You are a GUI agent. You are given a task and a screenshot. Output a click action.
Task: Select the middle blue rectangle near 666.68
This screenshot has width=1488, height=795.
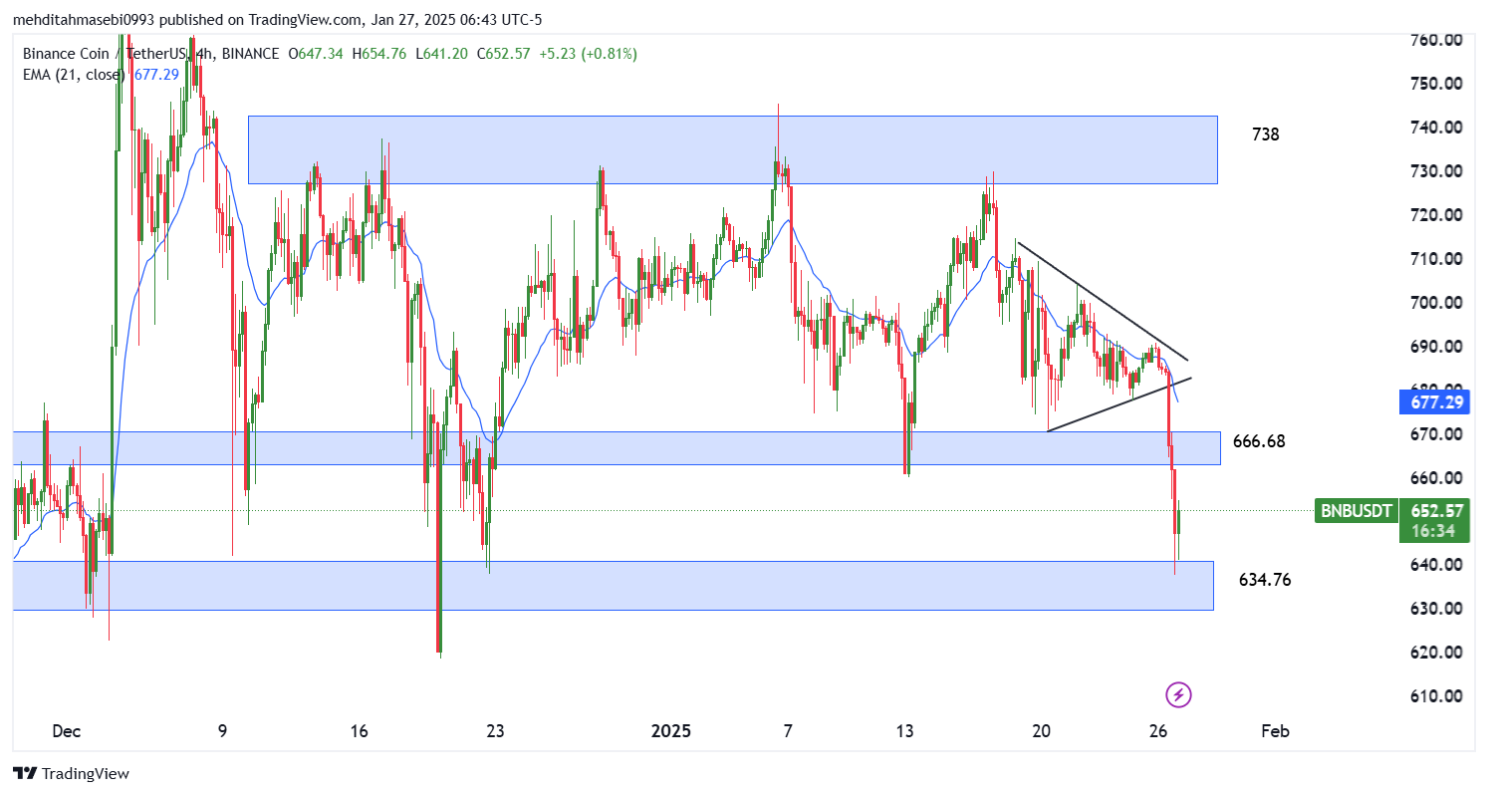[x=617, y=448]
